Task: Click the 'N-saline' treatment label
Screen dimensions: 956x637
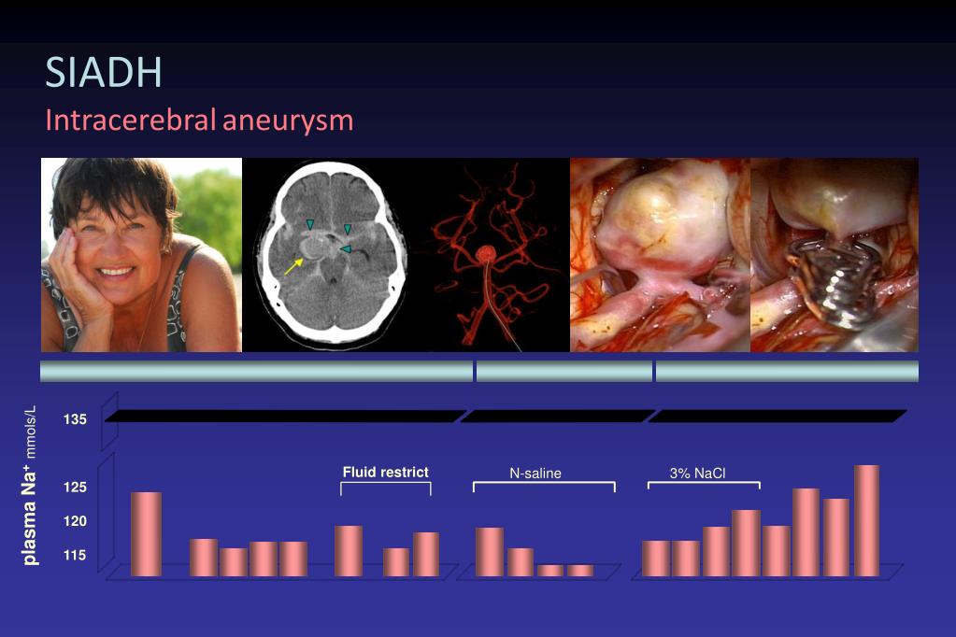Action: click(x=535, y=473)
